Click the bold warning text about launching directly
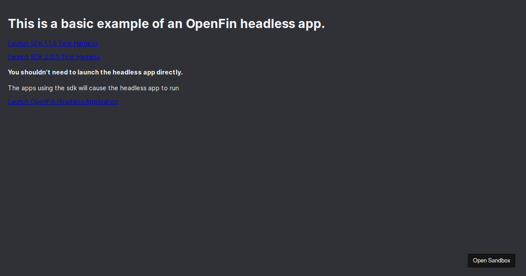This screenshot has width=526, height=276. tap(95, 72)
